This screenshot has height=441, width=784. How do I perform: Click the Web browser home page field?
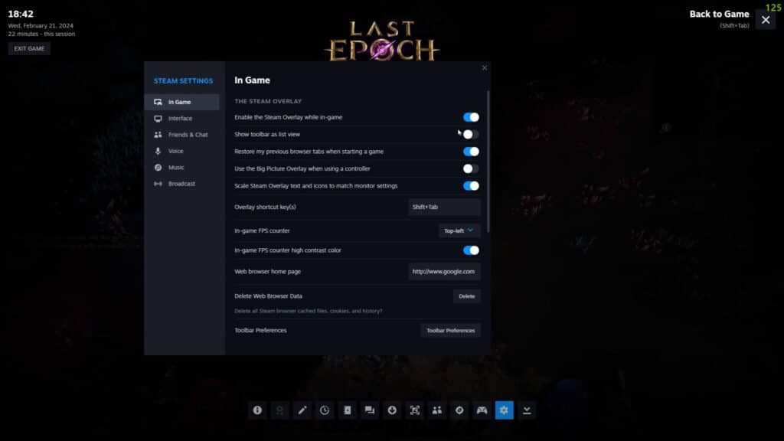pyautogui.click(x=445, y=272)
